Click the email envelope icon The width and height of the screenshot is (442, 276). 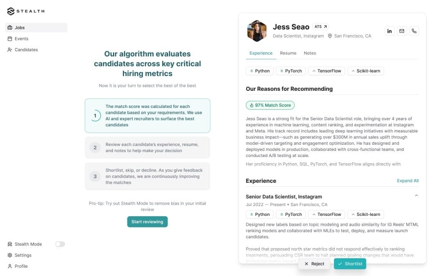(x=401, y=31)
